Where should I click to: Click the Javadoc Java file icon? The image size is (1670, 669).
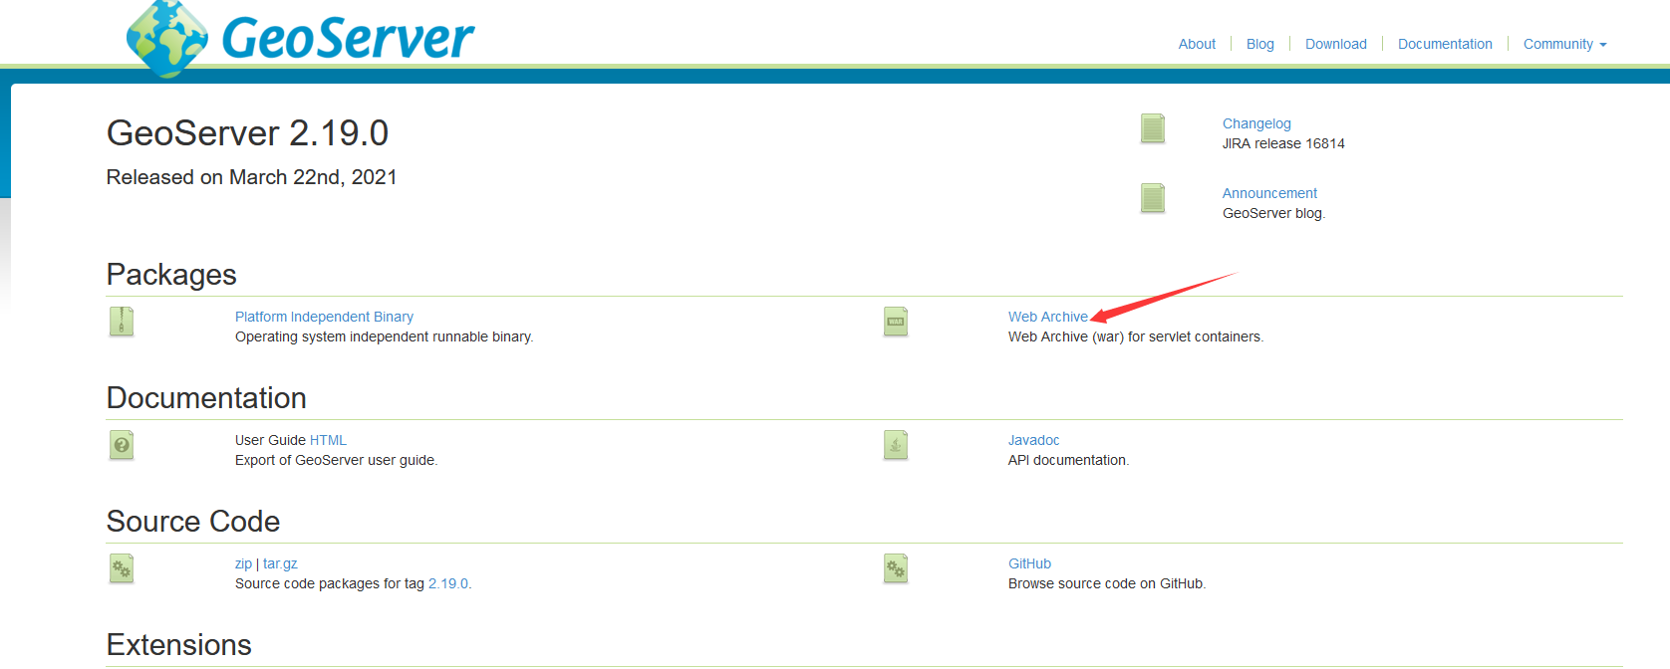(x=896, y=445)
